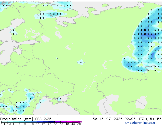Click the 5–10 mm legend color swatch
Viewport: 162px width, 125px height.
pos(28,122)
